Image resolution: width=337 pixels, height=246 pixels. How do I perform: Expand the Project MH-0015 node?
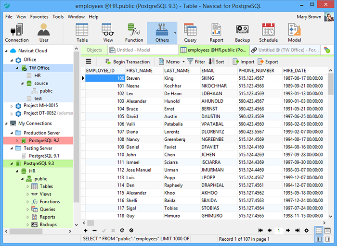click(x=12, y=106)
